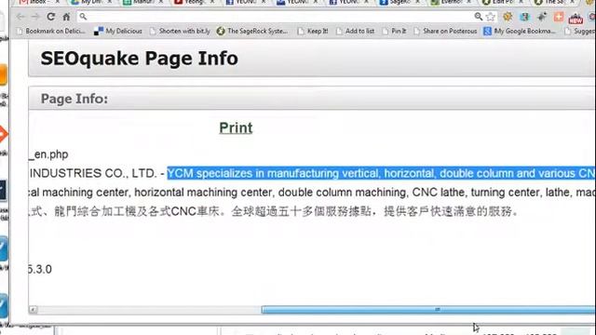The image size is (596, 335).
Task: Click the Shorten with bit.ly bookmarklet
Action: [180, 31]
